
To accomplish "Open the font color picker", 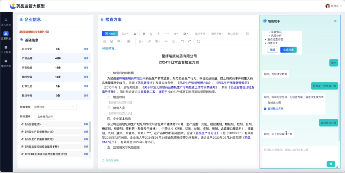I will [x=176, y=34].
